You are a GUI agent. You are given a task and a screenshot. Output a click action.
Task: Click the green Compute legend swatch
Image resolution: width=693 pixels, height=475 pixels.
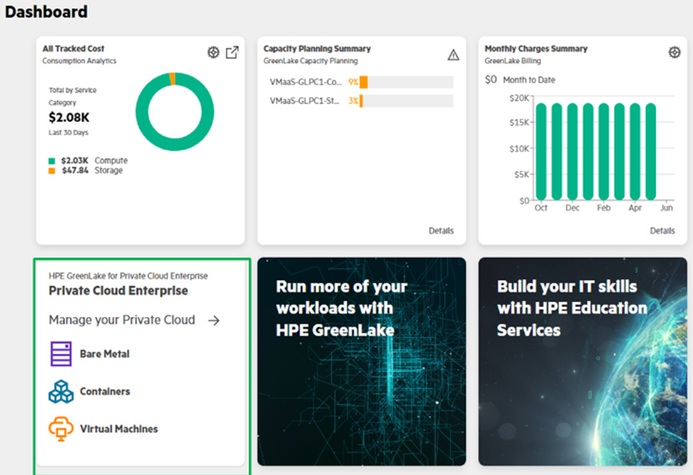[x=52, y=160]
